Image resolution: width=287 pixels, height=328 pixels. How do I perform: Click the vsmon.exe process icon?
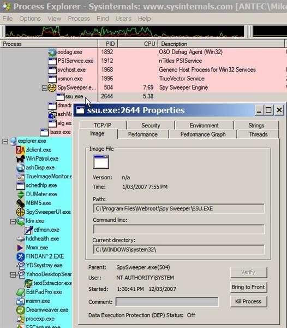point(52,79)
